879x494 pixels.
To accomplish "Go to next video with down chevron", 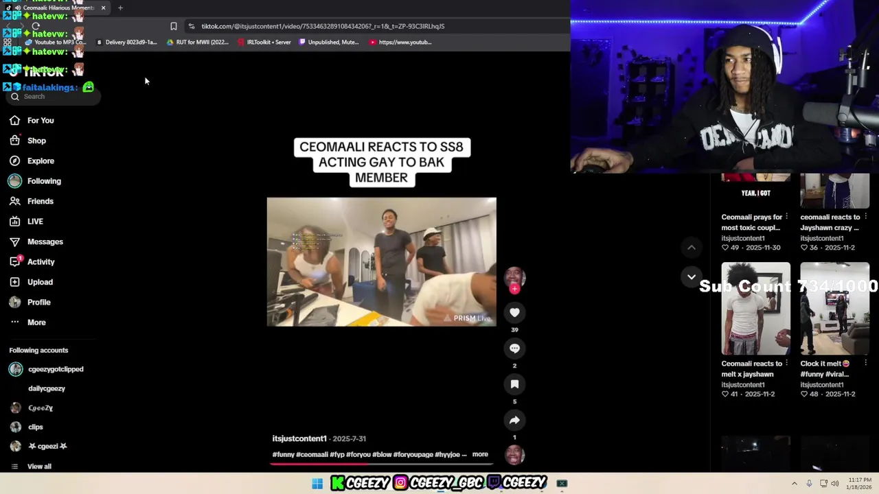I will [692, 277].
